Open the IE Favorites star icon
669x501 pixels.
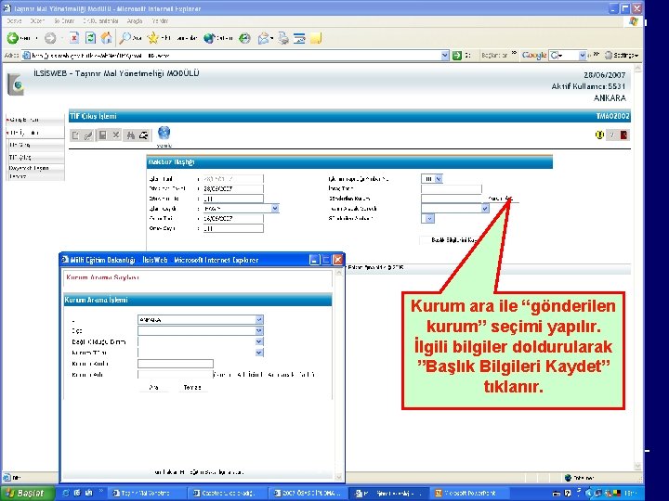tap(152, 38)
